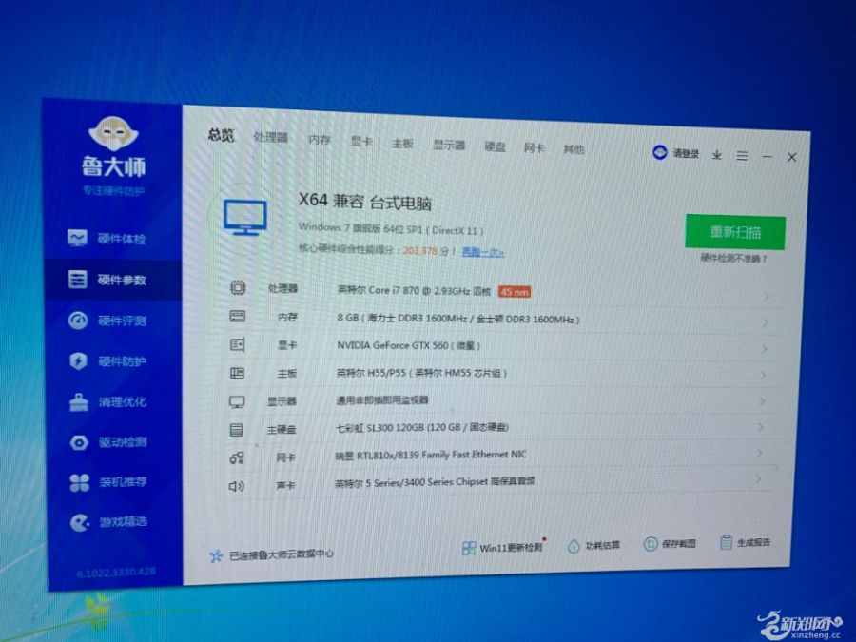Expand the 显示器 row arrow
The width and height of the screenshot is (856, 642).
point(762,401)
